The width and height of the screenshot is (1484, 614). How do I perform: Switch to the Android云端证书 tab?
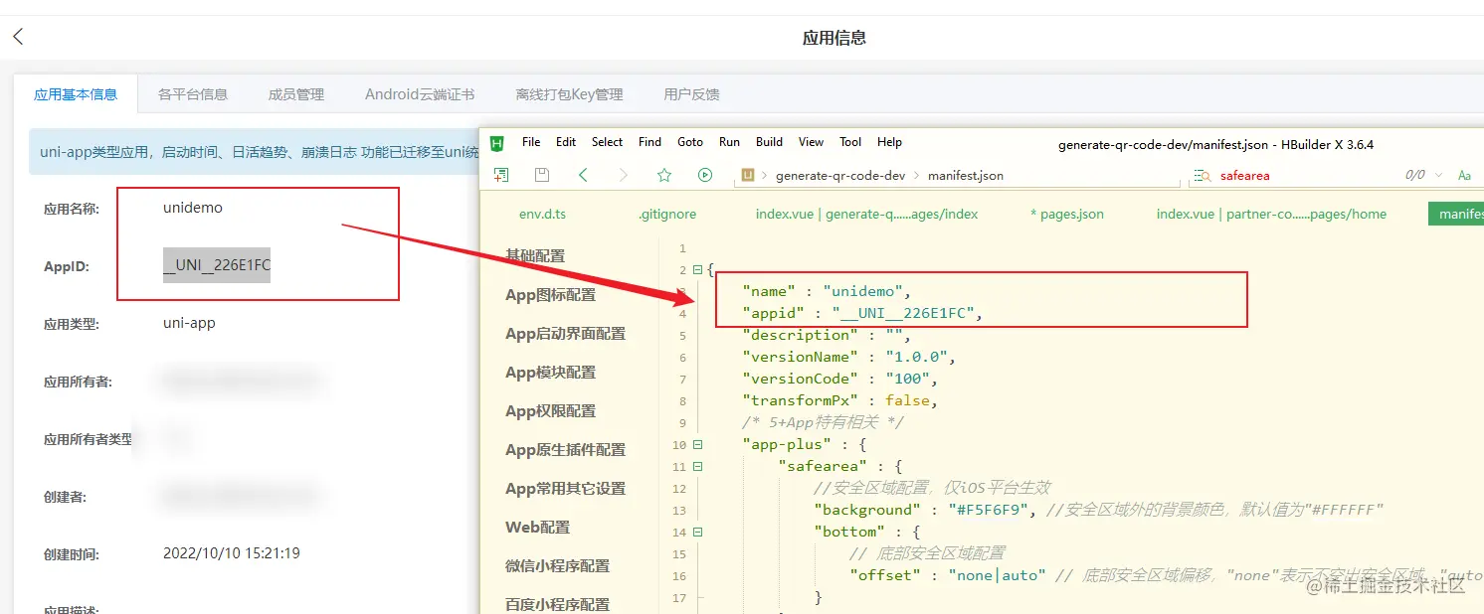tap(420, 94)
